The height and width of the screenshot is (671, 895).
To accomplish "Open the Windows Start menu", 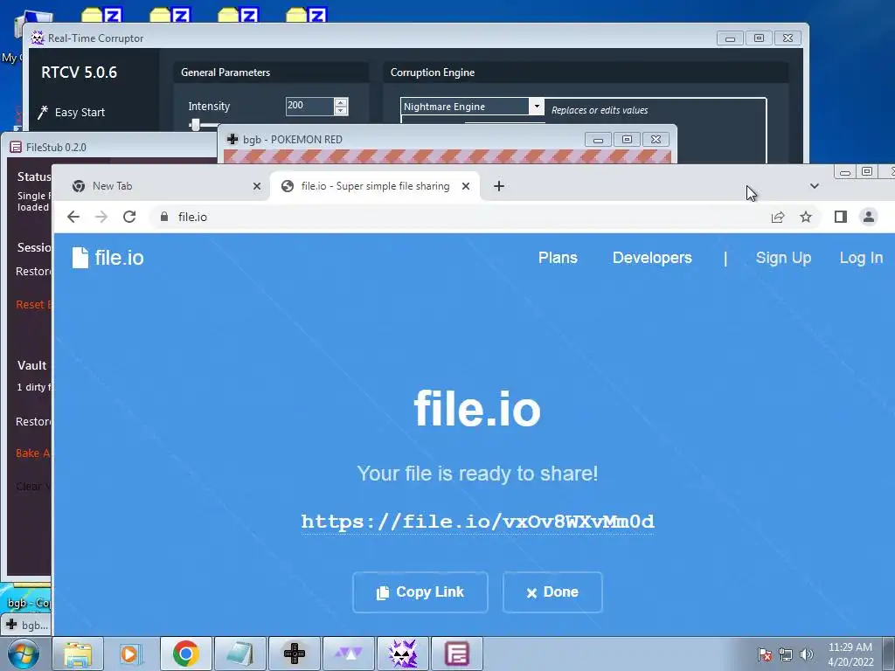I will pyautogui.click(x=24, y=654).
